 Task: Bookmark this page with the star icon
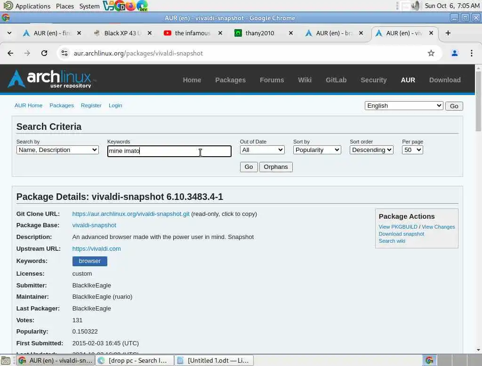(431, 53)
